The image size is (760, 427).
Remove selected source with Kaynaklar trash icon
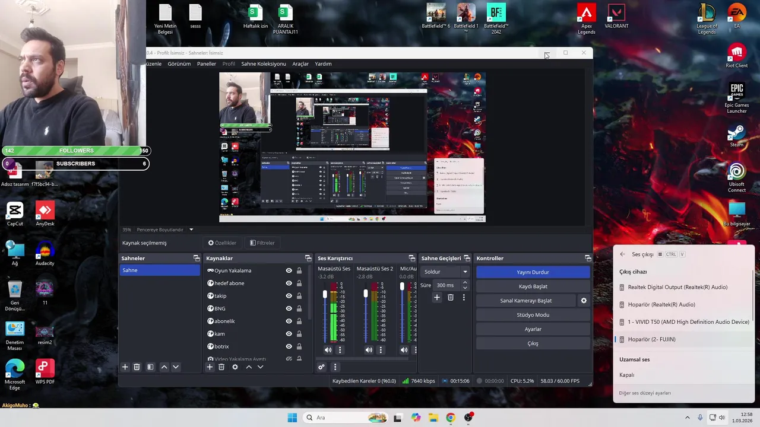coord(221,367)
